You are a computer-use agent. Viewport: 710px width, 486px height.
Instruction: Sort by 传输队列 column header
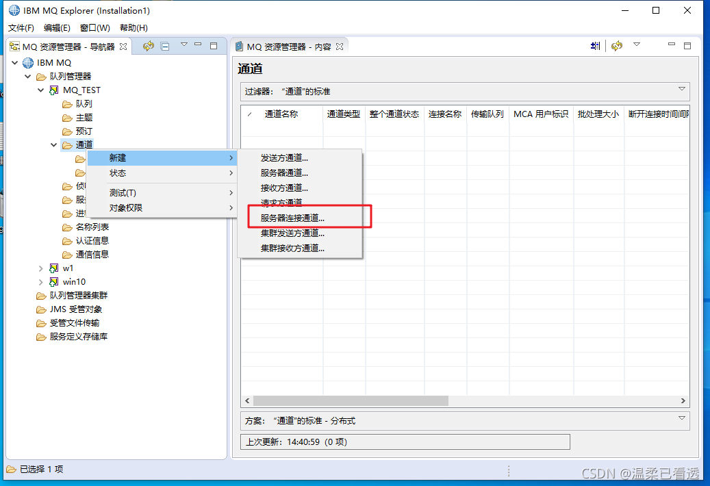click(x=487, y=114)
